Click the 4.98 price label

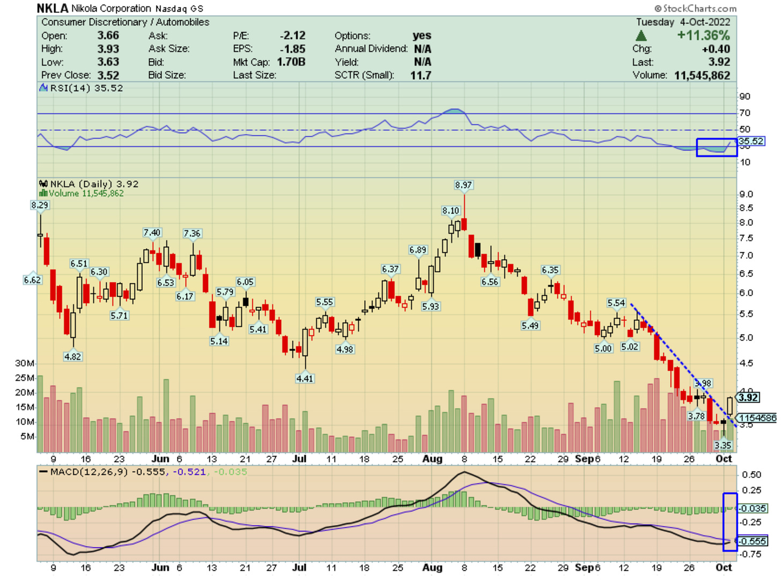(345, 349)
